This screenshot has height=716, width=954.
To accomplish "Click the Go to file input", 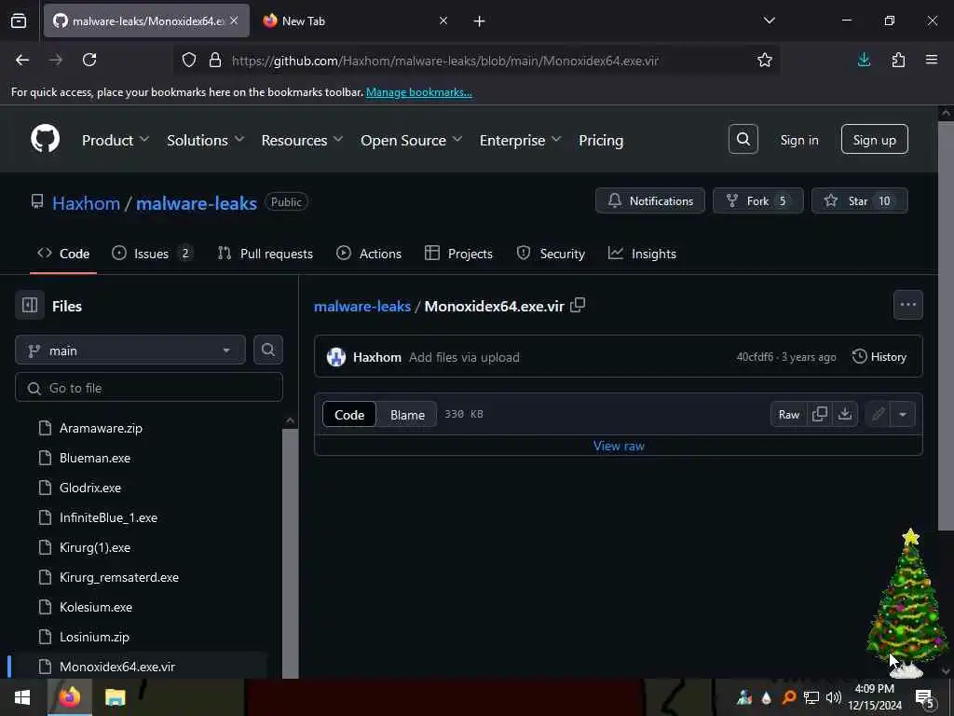I will [x=149, y=387].
